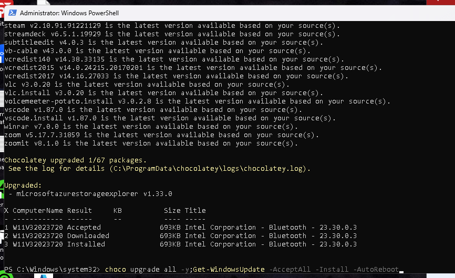Image resolution: width=455 pixels, height=278 pixels.
Task: Click the Result column header
Action: [79, 211]
